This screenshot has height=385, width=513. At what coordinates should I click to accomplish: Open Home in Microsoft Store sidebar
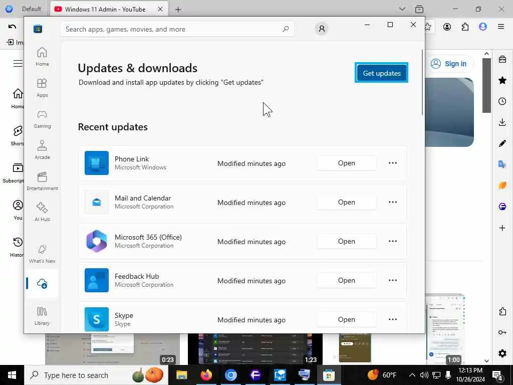pyautogui.click(x=42, y=57)
